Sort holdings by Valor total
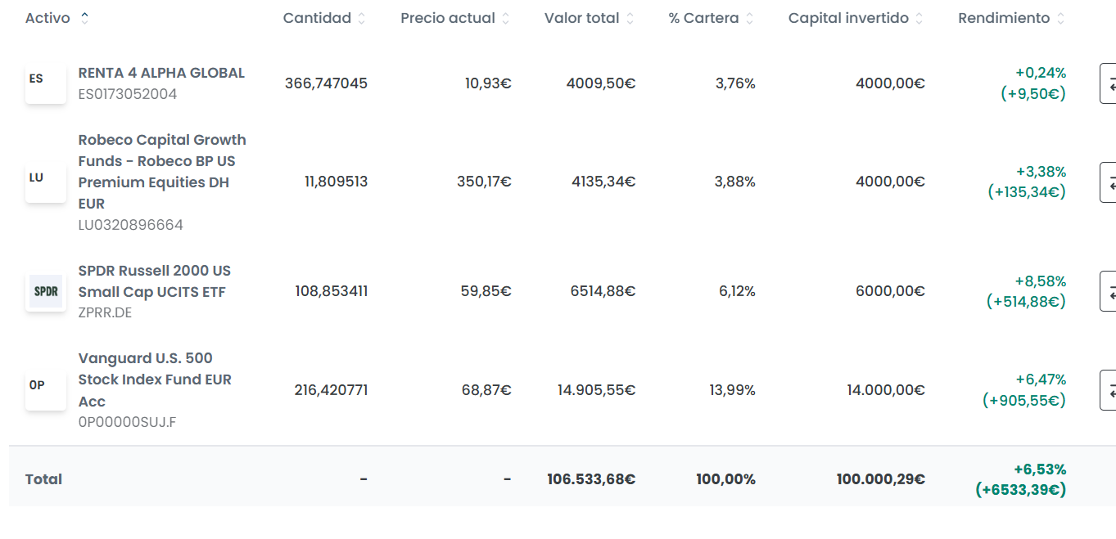1116x539 pixels. coord(630,18)
